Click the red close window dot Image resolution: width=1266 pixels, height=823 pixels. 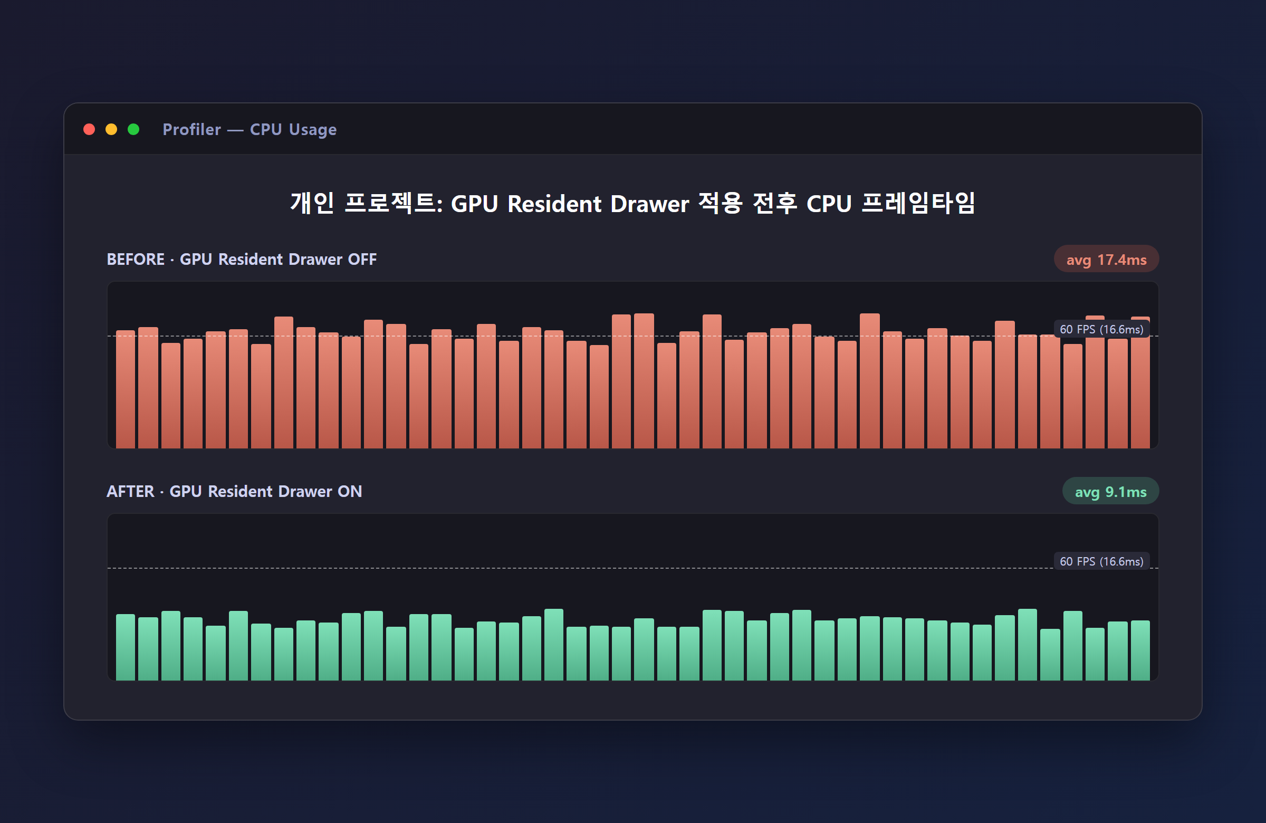[x=89, y=129]
